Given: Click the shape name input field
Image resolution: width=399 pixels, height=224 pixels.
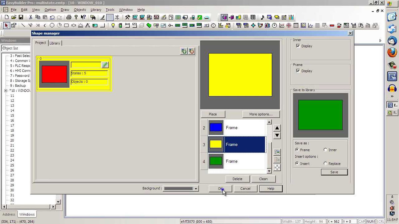Looking at the screenshot, I should click(x=86, y=65).
